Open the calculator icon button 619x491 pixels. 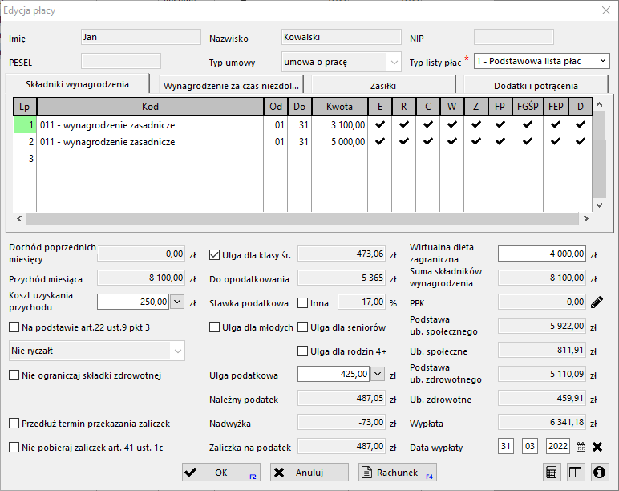(x=552, y=473)
